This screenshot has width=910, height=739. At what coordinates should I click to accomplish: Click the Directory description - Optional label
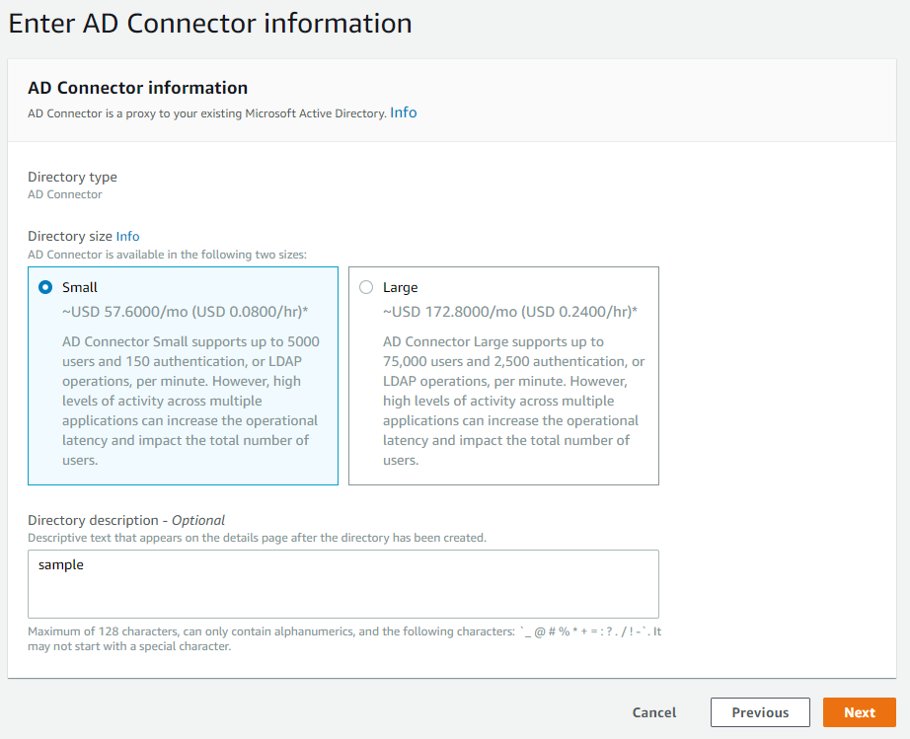126,520
